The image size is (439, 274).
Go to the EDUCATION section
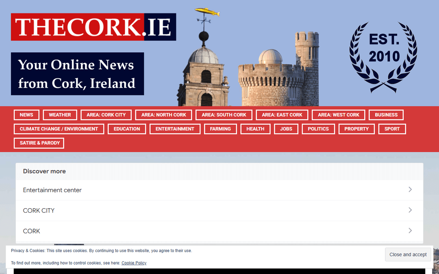[x=127, y=129]
